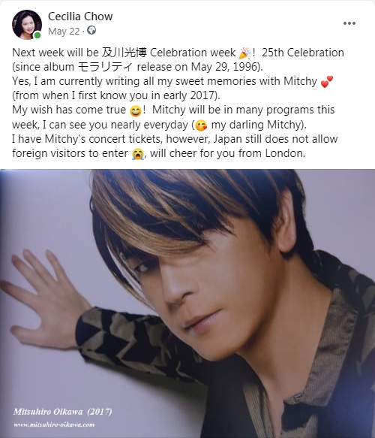The width and height of the screenshot is (375, 438).
Task: Open the Cecilia Chow profile name link
Action: (x=80, y=17)
